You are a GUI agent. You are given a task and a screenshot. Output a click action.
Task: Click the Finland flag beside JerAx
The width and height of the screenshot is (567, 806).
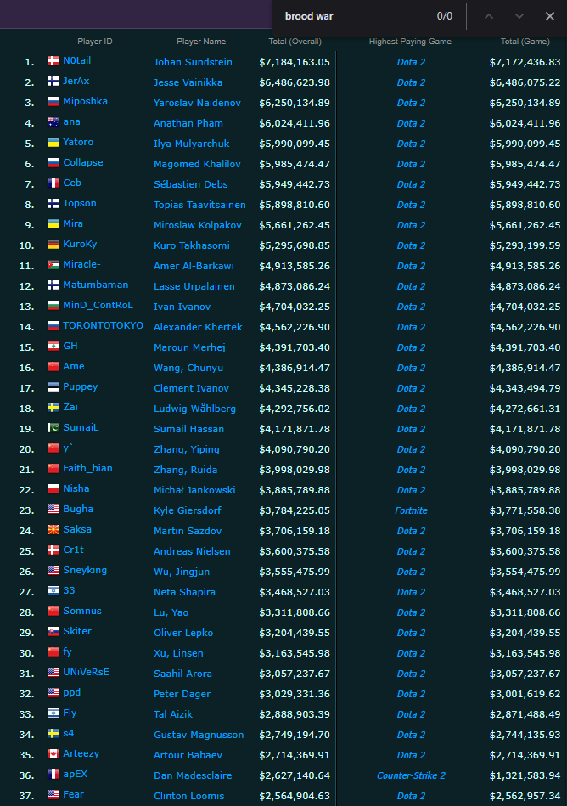pyautogui.click(x=53, y=82)
